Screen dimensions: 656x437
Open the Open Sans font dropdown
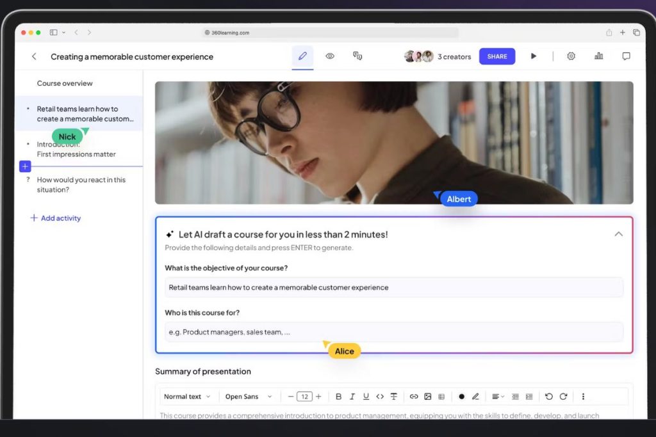(x=249, y=397)
